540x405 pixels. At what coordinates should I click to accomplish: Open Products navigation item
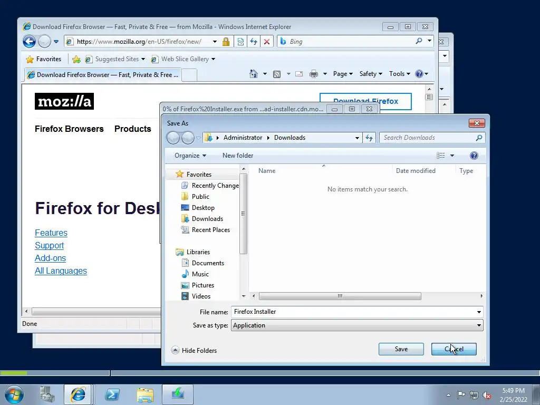(x=132, y=129)
